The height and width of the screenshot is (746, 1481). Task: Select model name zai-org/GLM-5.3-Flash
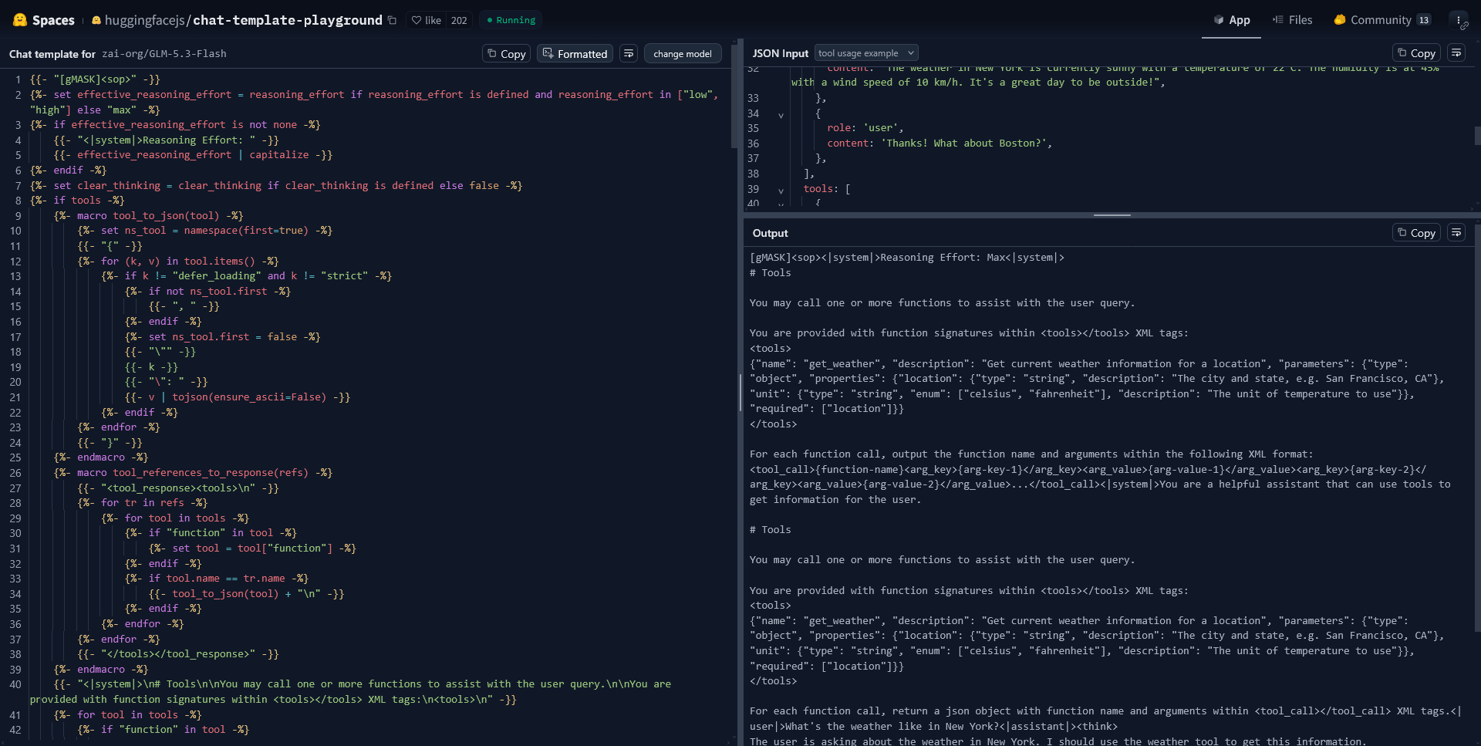164,54
